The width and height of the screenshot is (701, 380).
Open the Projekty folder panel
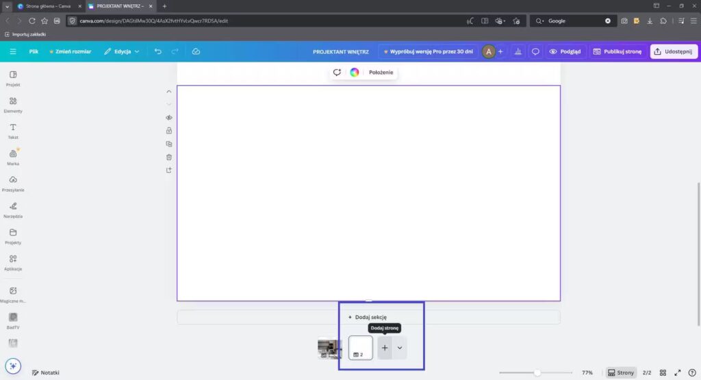click(13, 236)
